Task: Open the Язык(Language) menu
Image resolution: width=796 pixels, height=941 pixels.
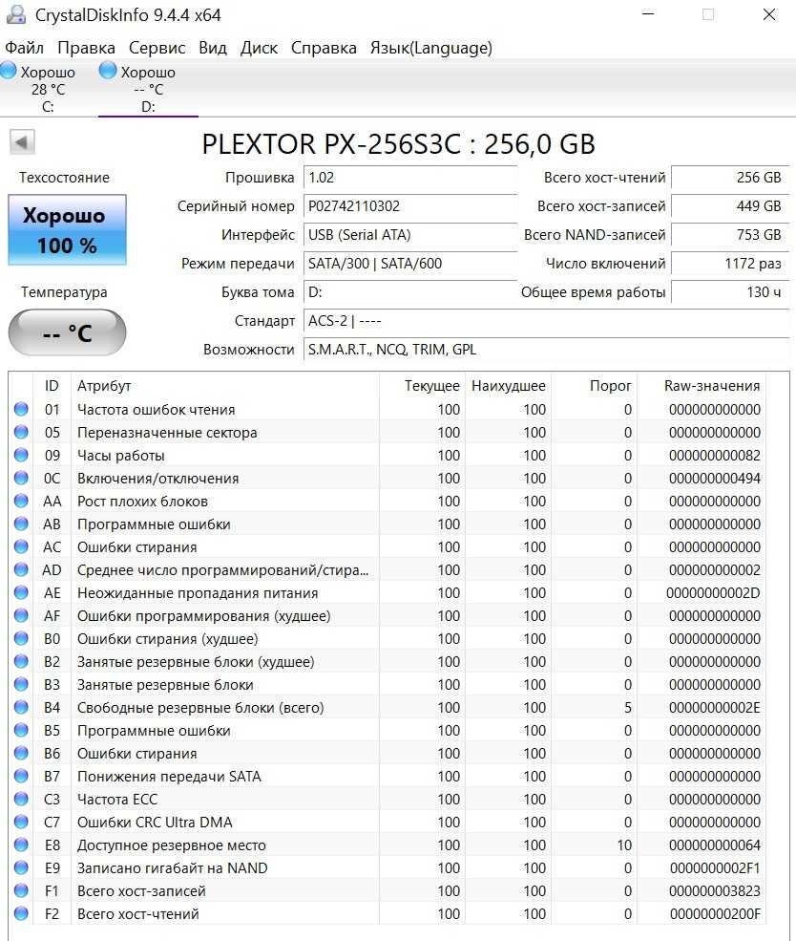Action: [x=431, y=48]
